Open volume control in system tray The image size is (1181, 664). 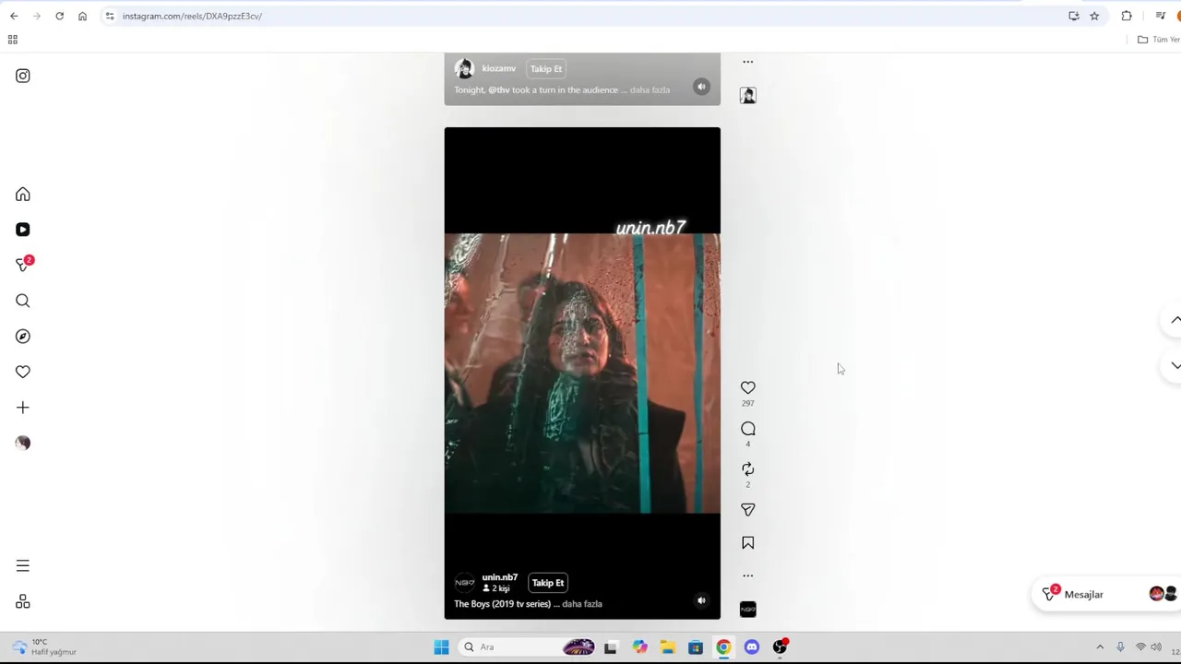(1156, 647)
